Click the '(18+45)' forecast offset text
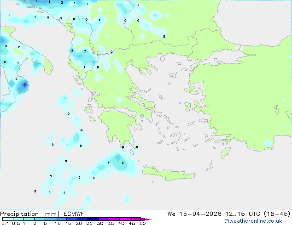 coord(277,214)
